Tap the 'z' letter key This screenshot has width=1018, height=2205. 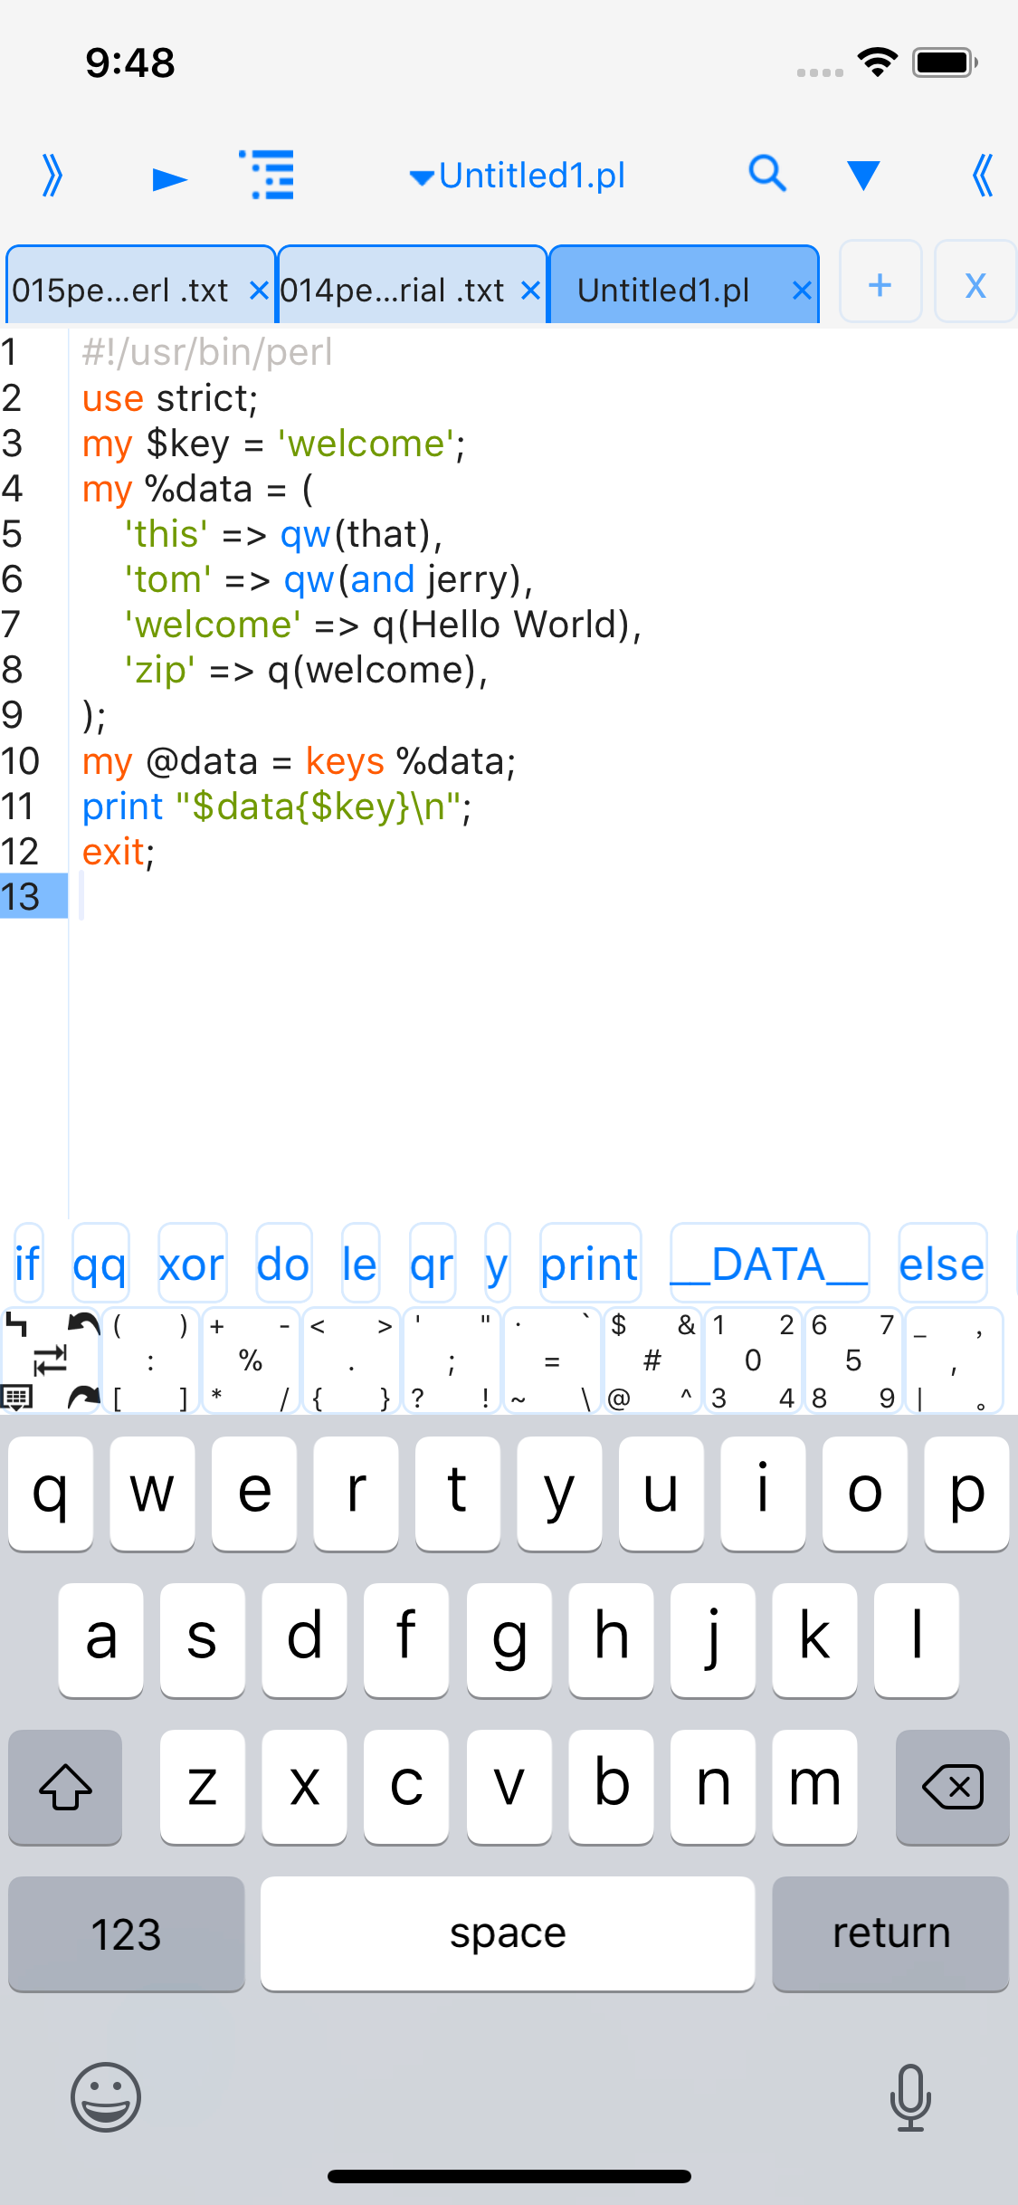202,1787
